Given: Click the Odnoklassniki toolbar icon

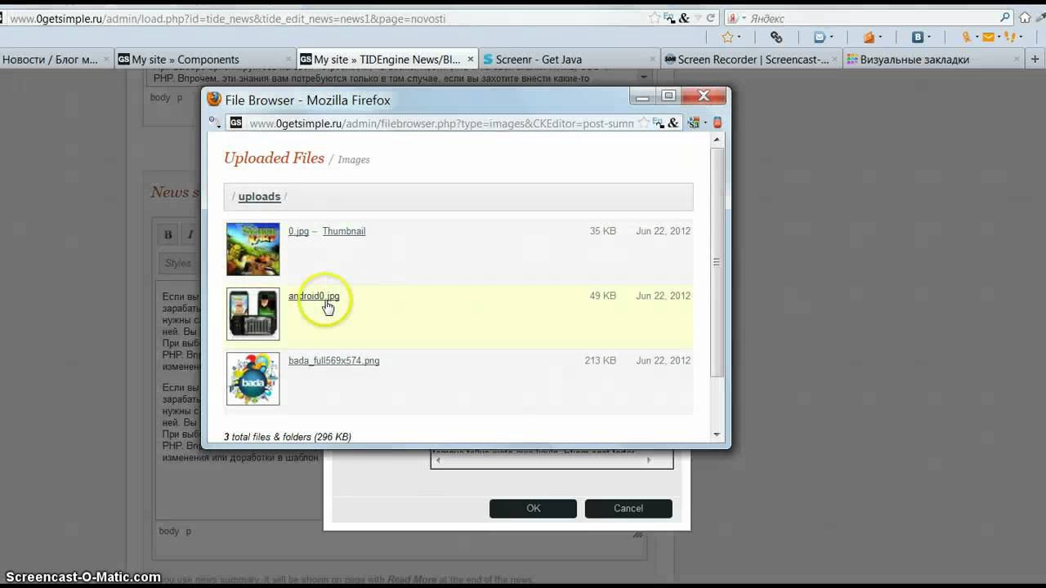Looking at the screenshot, I should click(x=967, y=38).
